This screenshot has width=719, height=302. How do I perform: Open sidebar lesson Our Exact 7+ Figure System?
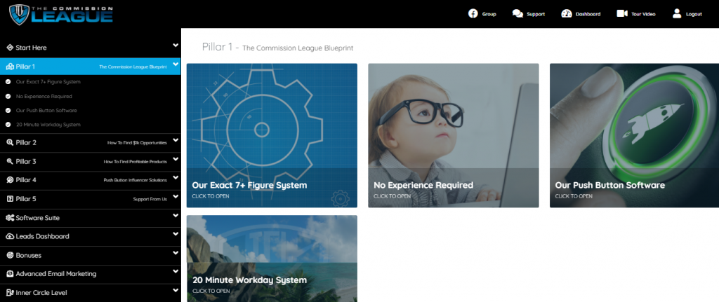pos(48,82)
